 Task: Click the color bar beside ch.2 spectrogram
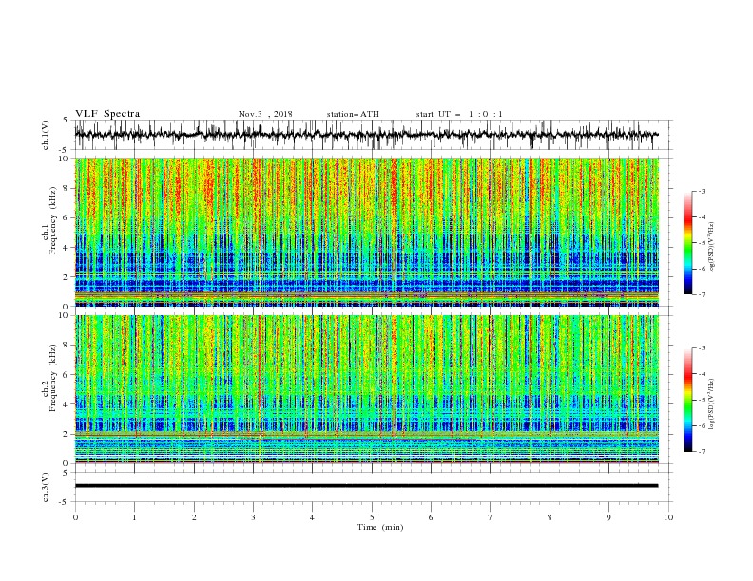(x=687, y=400)
